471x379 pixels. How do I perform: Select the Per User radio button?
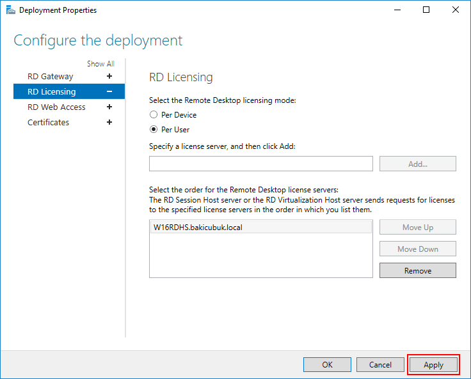coord(154,129)
